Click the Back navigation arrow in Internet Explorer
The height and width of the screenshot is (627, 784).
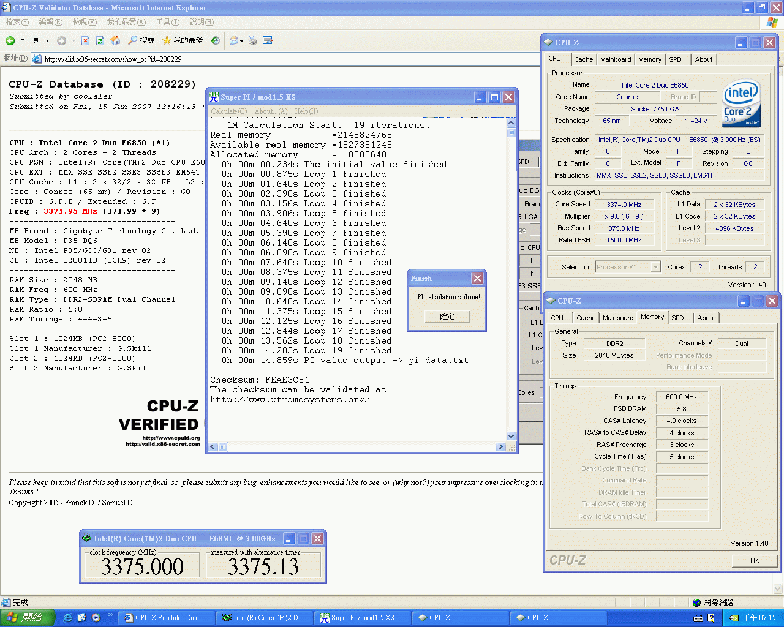[x=11, y=41]
